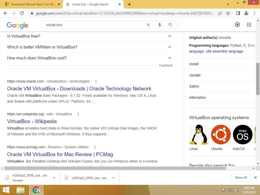Viewport: 260px width, 195px height.
Task: Click the blue search magnifier icon
Action: tap(170, 25)
